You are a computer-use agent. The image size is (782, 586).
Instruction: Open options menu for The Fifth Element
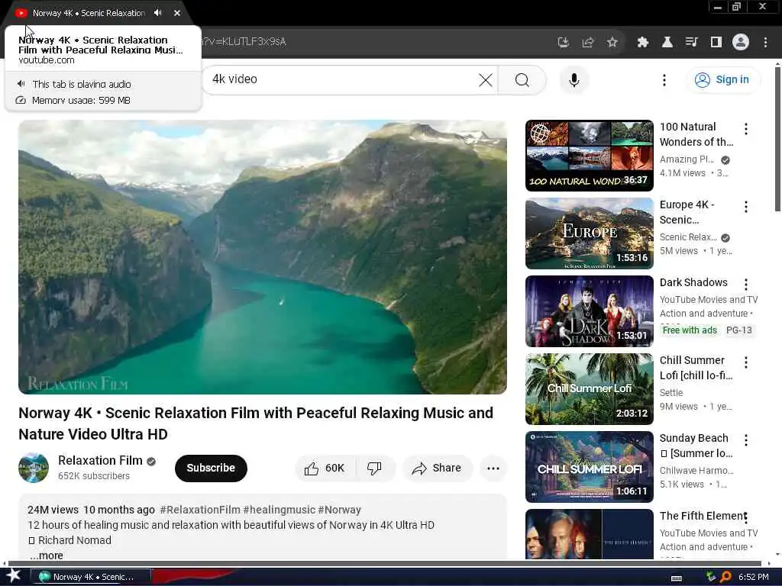(746, 518)
